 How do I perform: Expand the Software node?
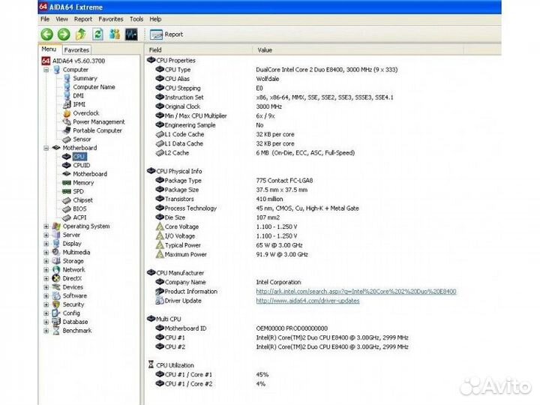(x=46, y=295)
